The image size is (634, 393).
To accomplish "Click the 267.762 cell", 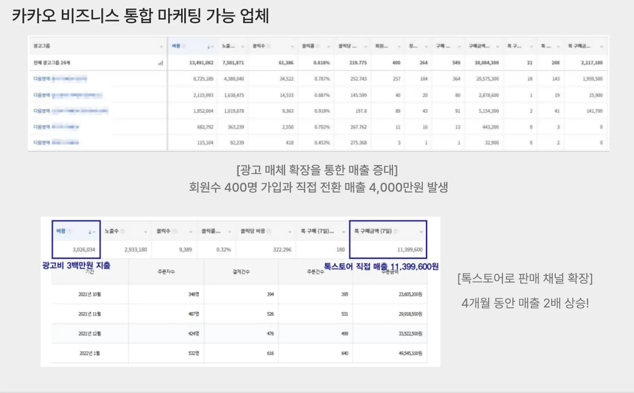I will (x=359, y=127).
